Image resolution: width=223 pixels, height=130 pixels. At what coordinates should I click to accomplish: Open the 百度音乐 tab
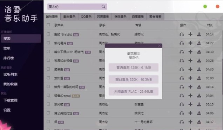(x=138, y=17)
